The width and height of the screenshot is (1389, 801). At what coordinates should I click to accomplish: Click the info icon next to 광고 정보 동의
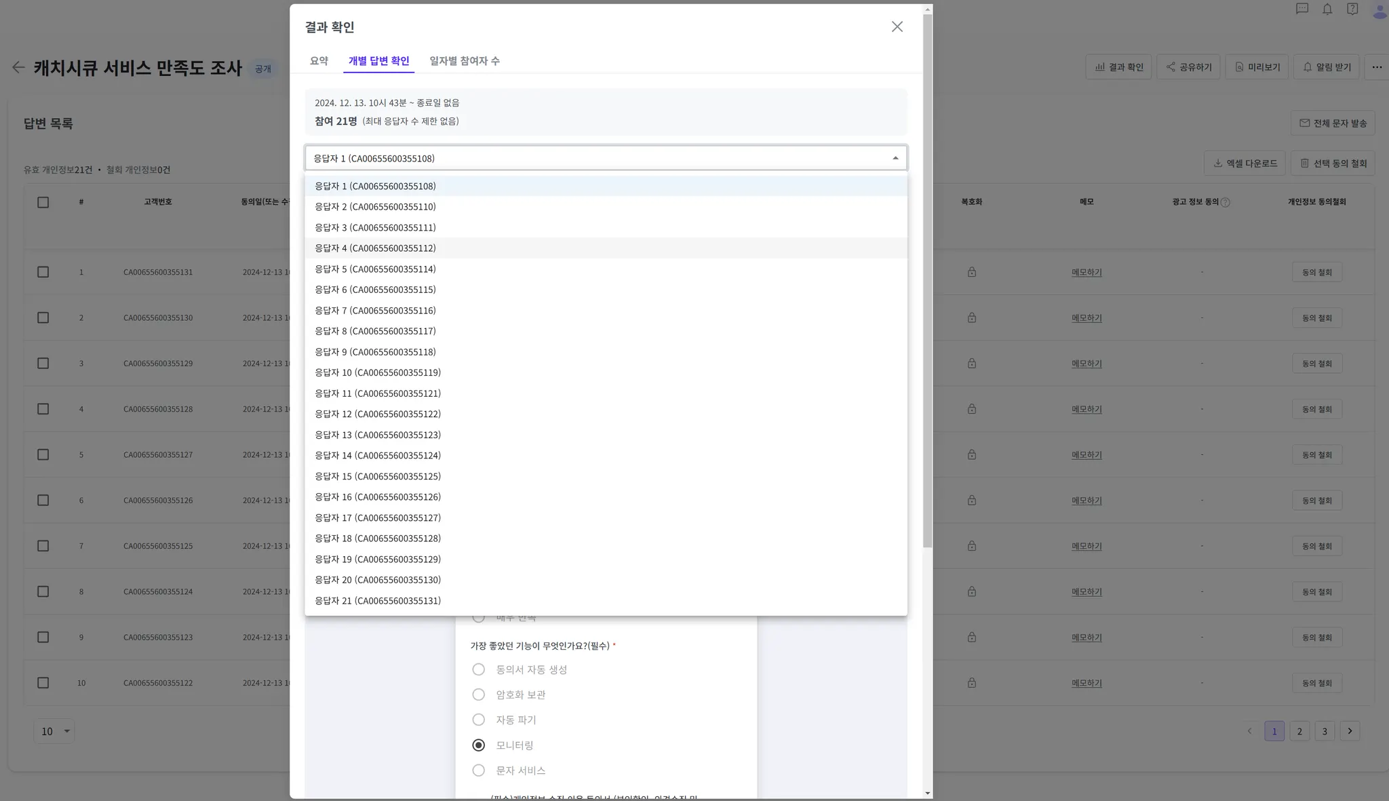pos(1225,202)
